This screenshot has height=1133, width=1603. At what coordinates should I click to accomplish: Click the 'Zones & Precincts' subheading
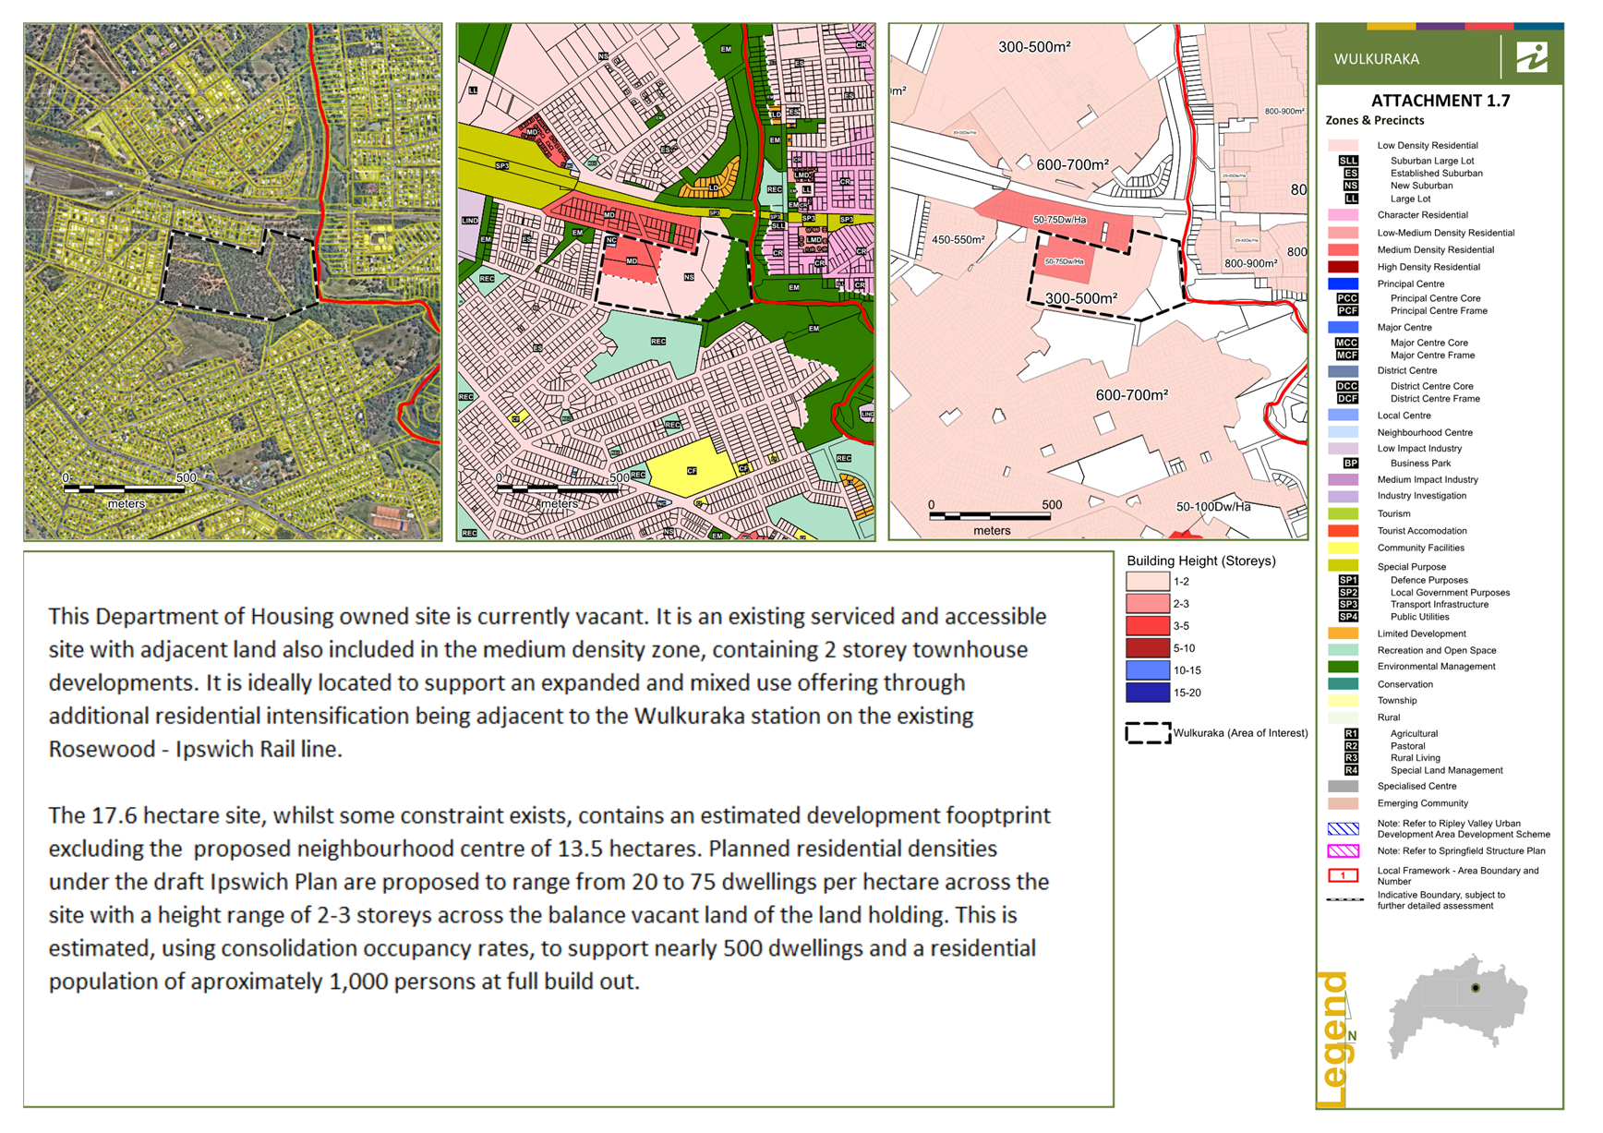click(x=1375, y=121)
